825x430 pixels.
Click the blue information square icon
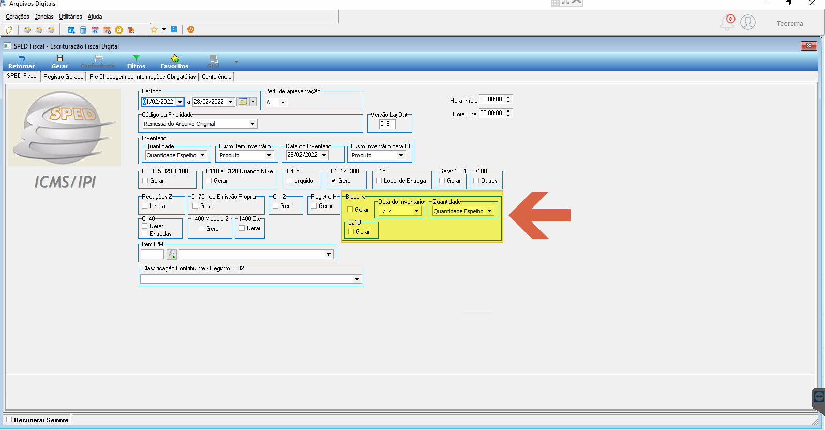click(x=174, y=29)
